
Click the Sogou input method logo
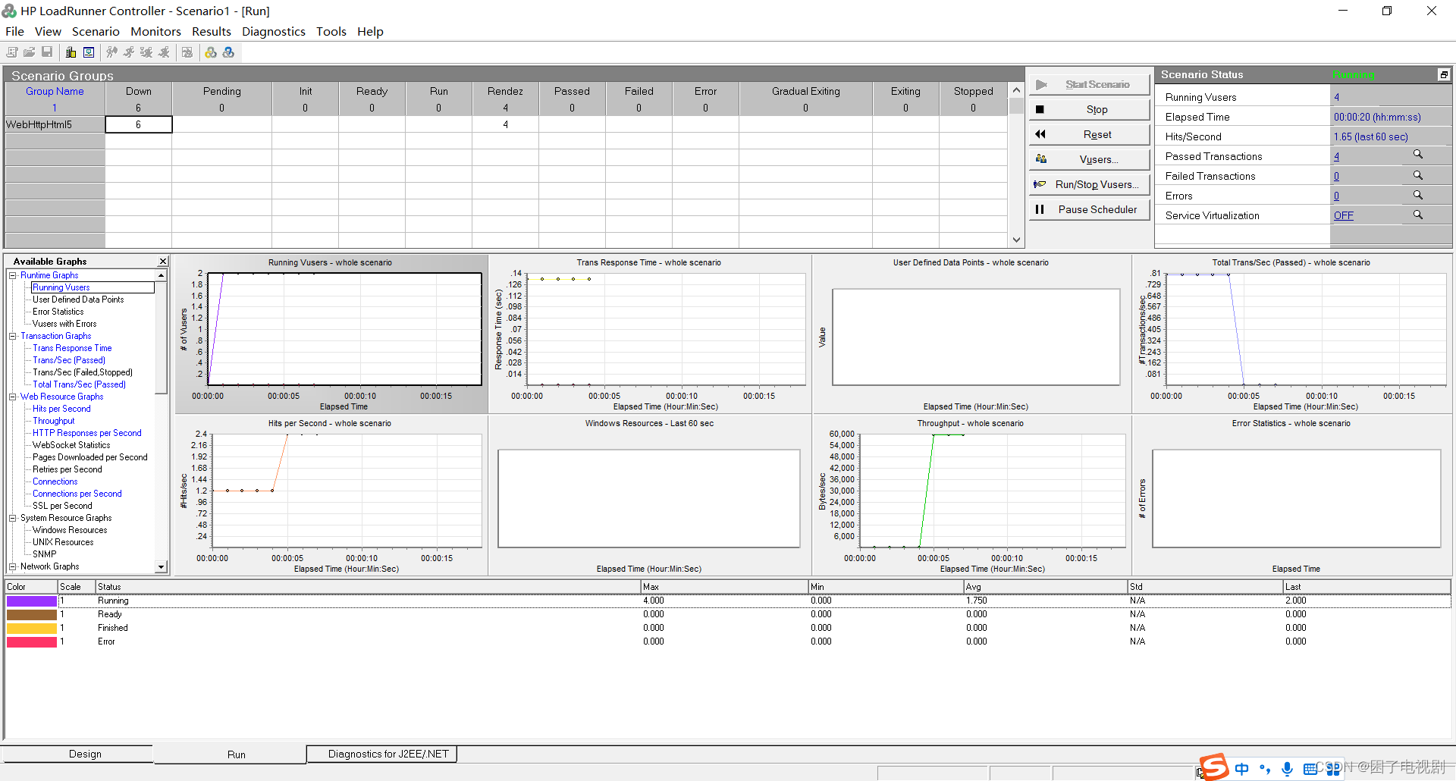(x=1213, y=767)
